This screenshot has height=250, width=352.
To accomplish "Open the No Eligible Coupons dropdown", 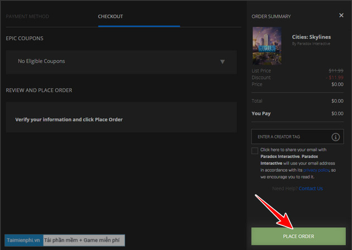I will click(121, 62).
